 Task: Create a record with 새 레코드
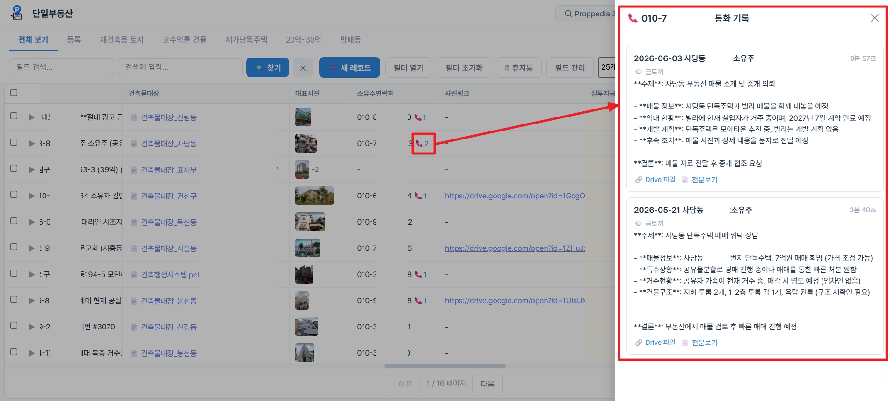tap(349, 68)
